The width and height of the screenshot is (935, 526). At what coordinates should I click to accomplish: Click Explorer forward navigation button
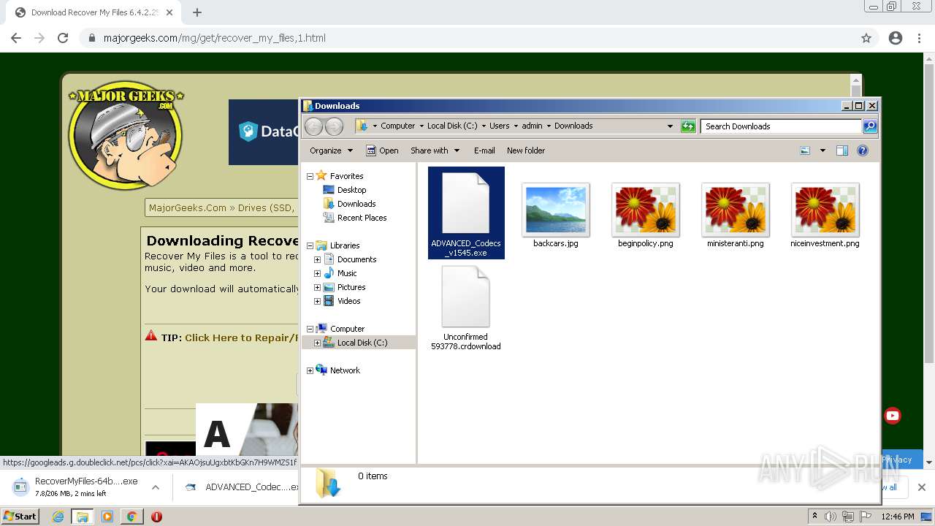click(x=334, y=126)
